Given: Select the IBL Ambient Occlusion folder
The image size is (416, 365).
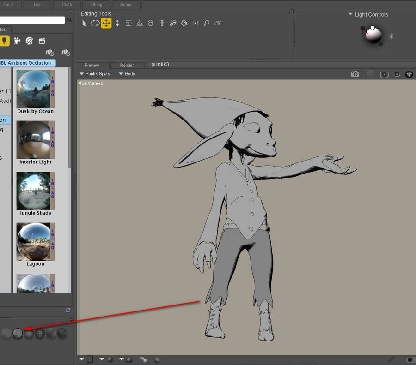Looking at the screenshot, I should point(27,63).
